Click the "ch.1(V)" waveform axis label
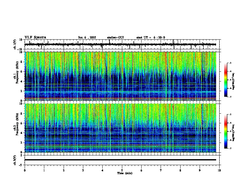This screenshot has height=191, width=247. [15, 44]
